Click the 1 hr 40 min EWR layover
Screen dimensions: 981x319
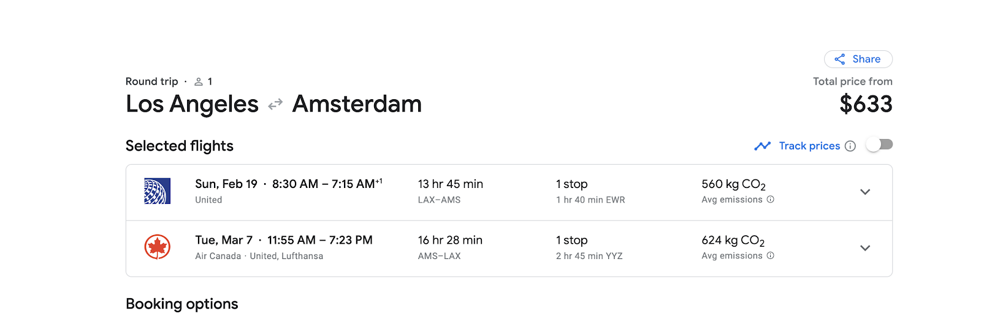pos(590,200)
